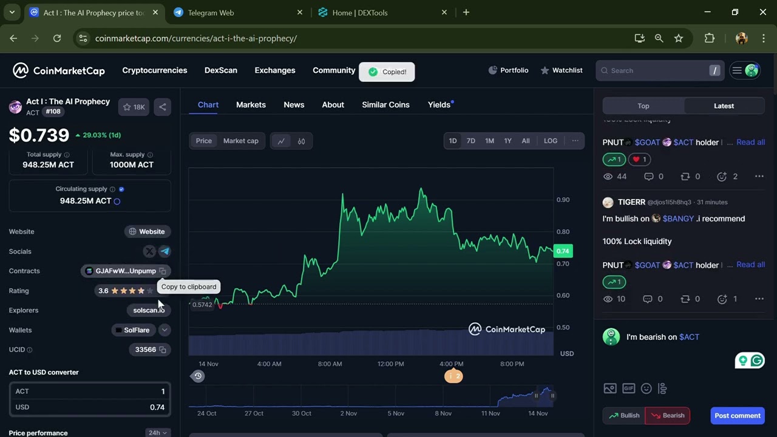Click the browser address bar URL
Screen dimensions: 777x437
pyautogui.click(x=196, y=38)
